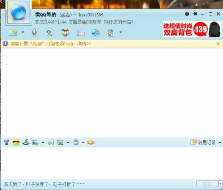Click the police report icon
Screen dimensions: 223x190
tap(111, 33)
